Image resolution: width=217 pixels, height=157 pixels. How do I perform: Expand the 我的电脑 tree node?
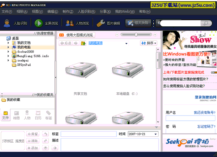coord(8,47)
